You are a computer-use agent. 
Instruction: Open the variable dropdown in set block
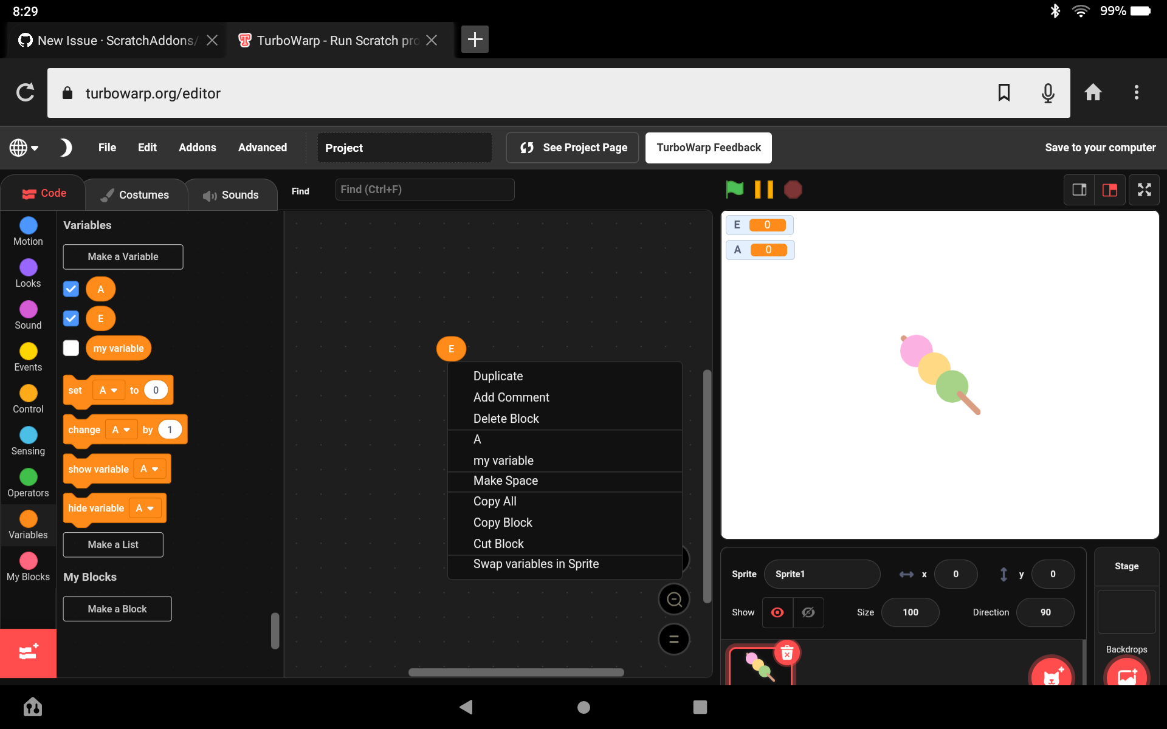(x=108, y=391)
